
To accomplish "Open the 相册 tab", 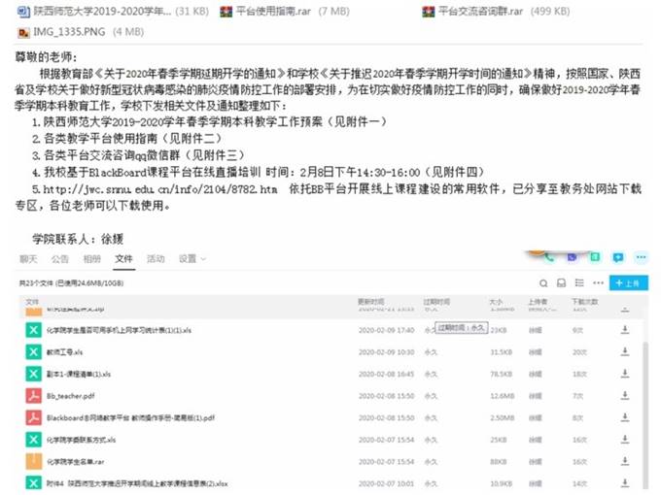I will (91, 259).
